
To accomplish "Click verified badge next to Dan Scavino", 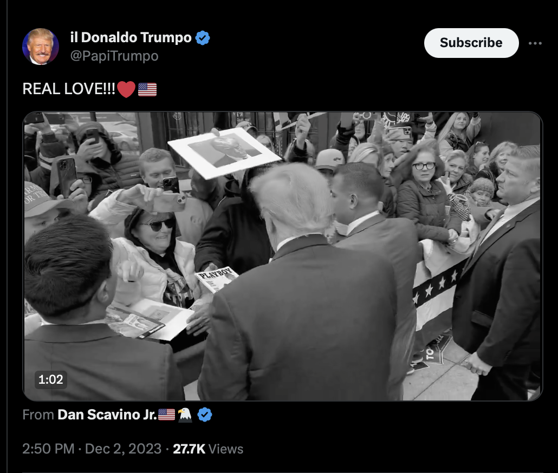I will (x=205, y=415).
